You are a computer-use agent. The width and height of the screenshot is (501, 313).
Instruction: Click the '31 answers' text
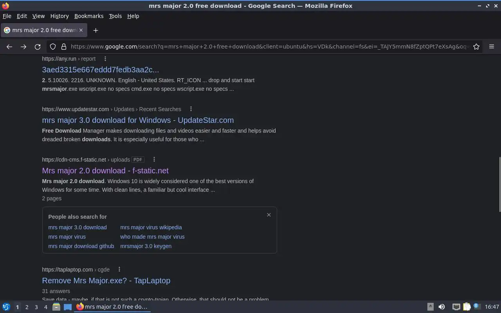(56, 291)
